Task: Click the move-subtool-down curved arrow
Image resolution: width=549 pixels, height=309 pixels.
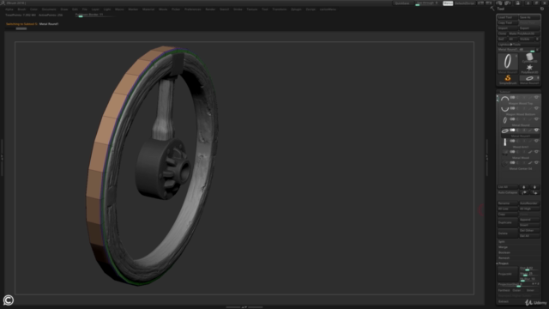Action: [534, 192]
